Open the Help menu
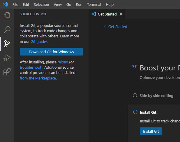The width and height of the screenshot is (180, 142). tap(110, 4)
